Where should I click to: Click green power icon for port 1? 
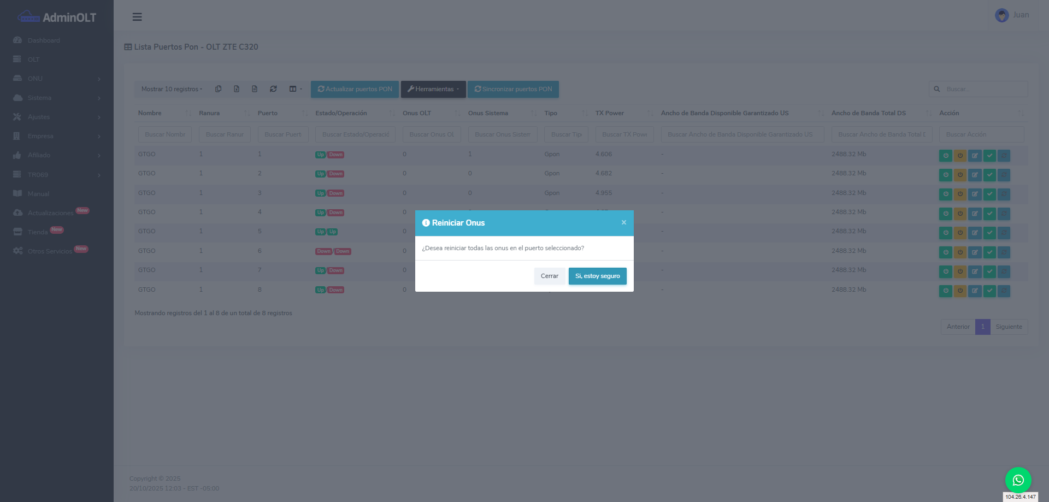(x=945, y=156)
